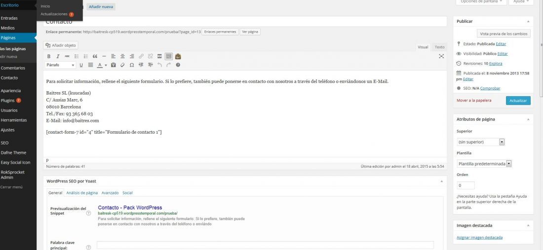543x250 pixels.
Task: Open the Superior parent page dropdown
Action: tap(481, 142)
